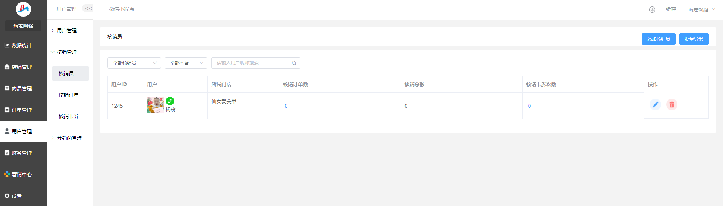
Task: Click the 用户管理 person icon
Action: (x=7, y=131)
